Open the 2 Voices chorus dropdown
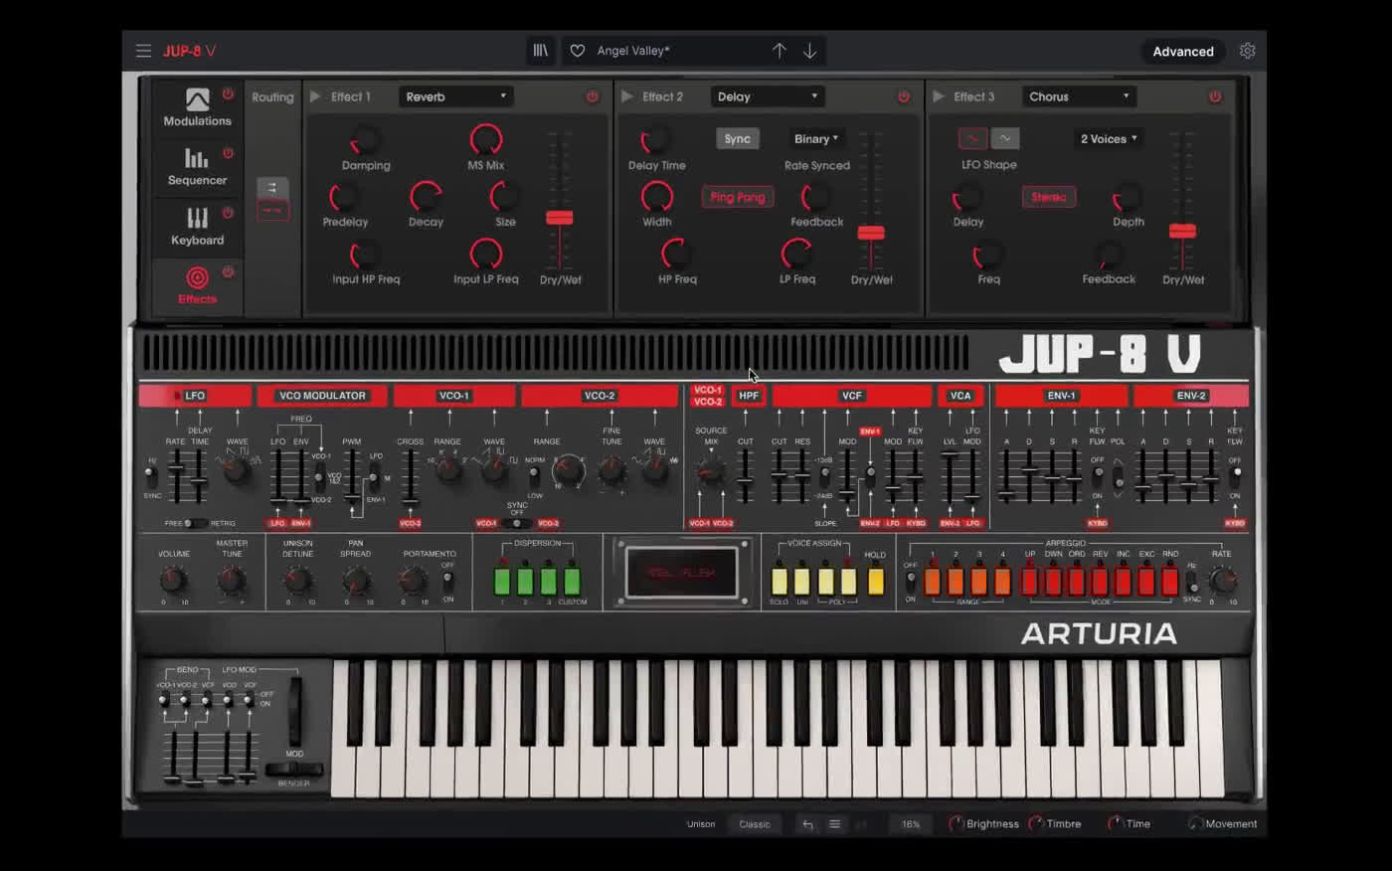Image resolution: width=1392 pixels, height=871 pixels. pos(1109,138)
